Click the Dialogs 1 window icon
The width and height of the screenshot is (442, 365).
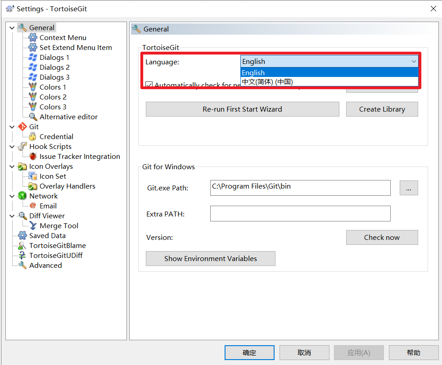point(33,57)
